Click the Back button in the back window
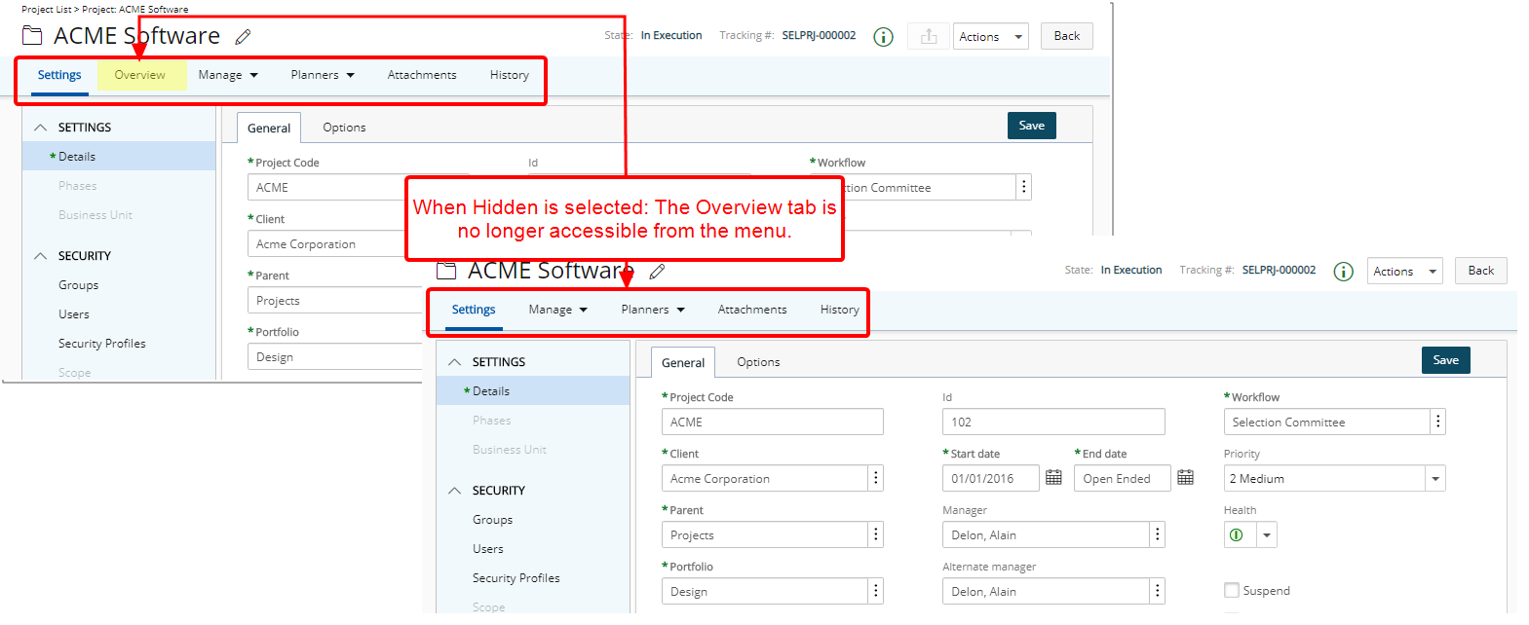This screenshot has width=1529, height=625. 1067,36
